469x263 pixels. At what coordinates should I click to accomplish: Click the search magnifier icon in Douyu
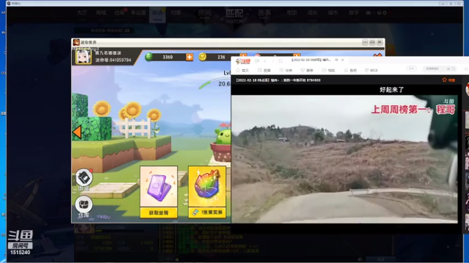(453, 69)
